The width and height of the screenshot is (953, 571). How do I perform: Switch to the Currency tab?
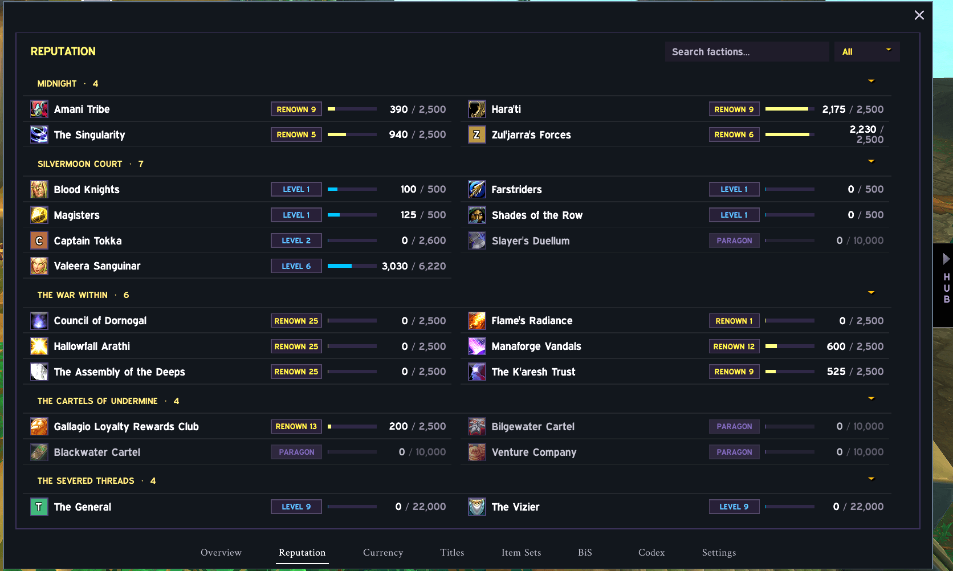383,552
